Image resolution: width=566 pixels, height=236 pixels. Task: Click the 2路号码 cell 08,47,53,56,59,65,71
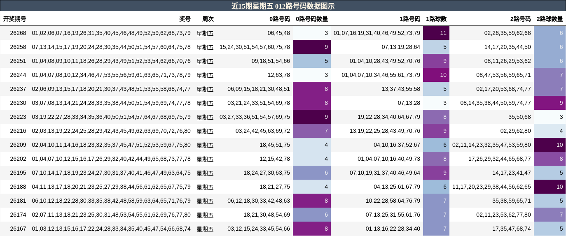click(x=503, y=75)
